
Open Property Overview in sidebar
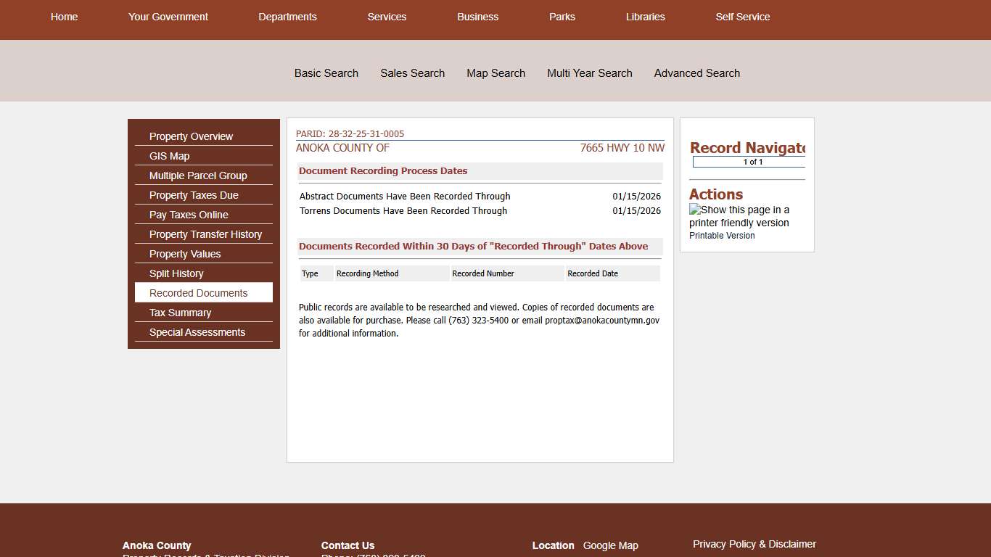point(191,136)
